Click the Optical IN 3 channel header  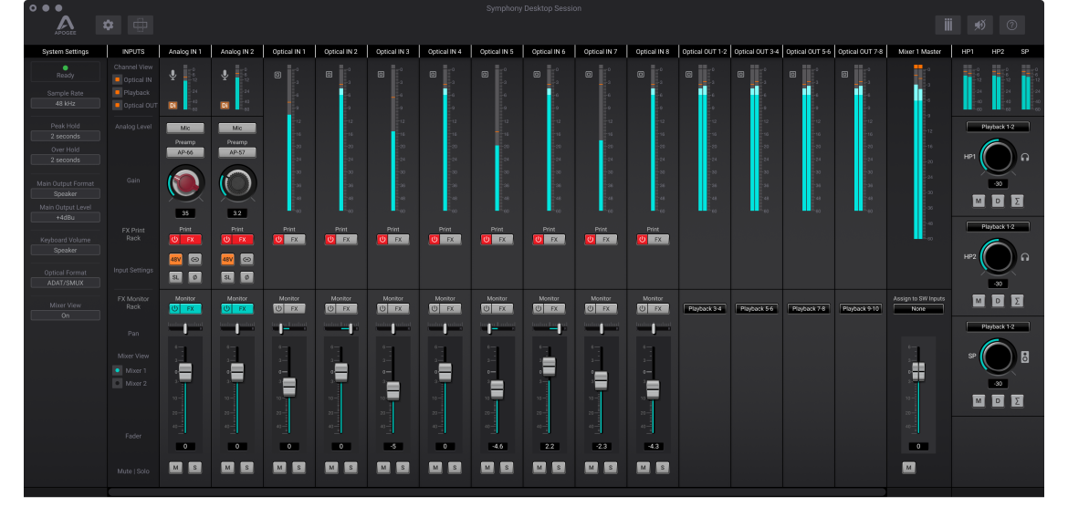tap(393, 51)
